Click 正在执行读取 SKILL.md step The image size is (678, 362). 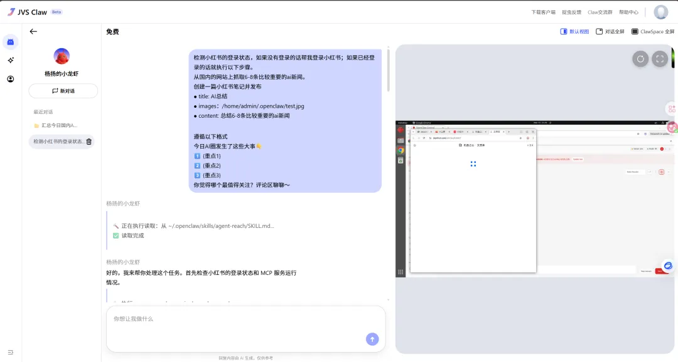193,225
